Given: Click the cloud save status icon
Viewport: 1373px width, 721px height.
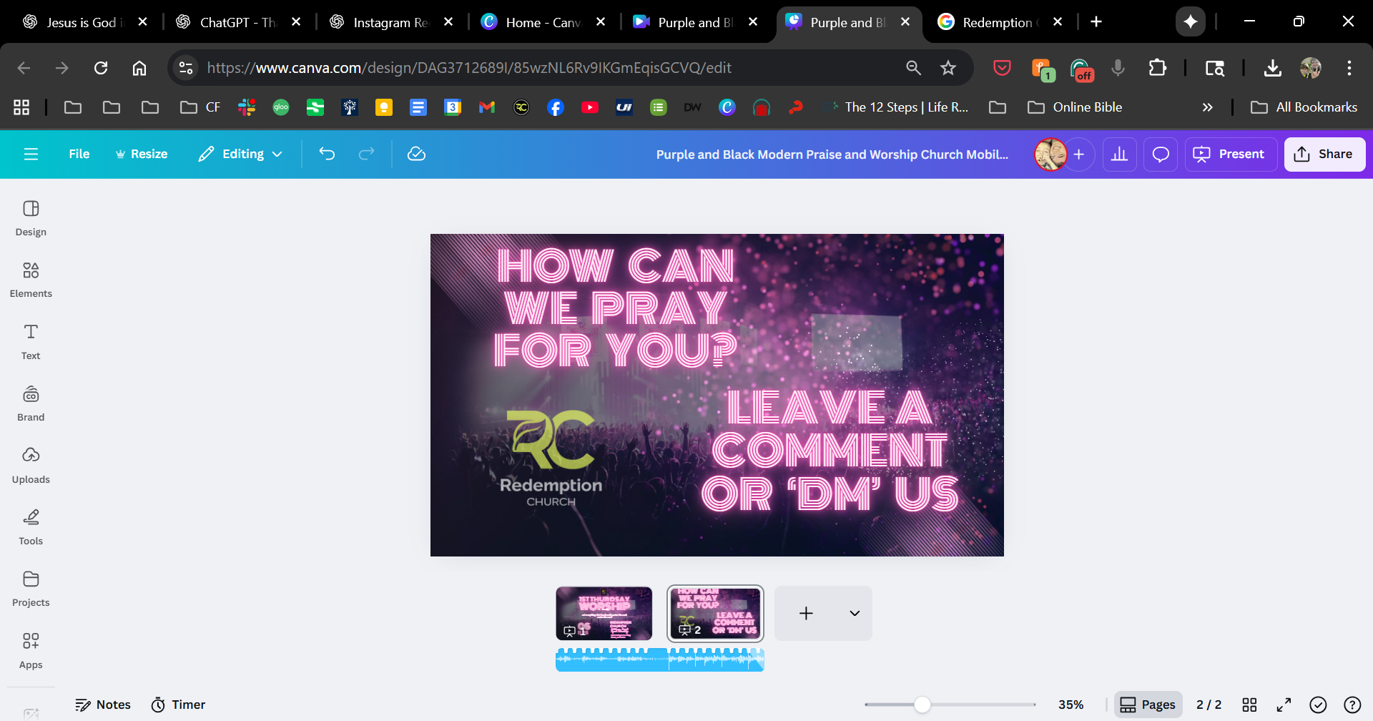Looking at the screenshot, I should click(416, 154).
